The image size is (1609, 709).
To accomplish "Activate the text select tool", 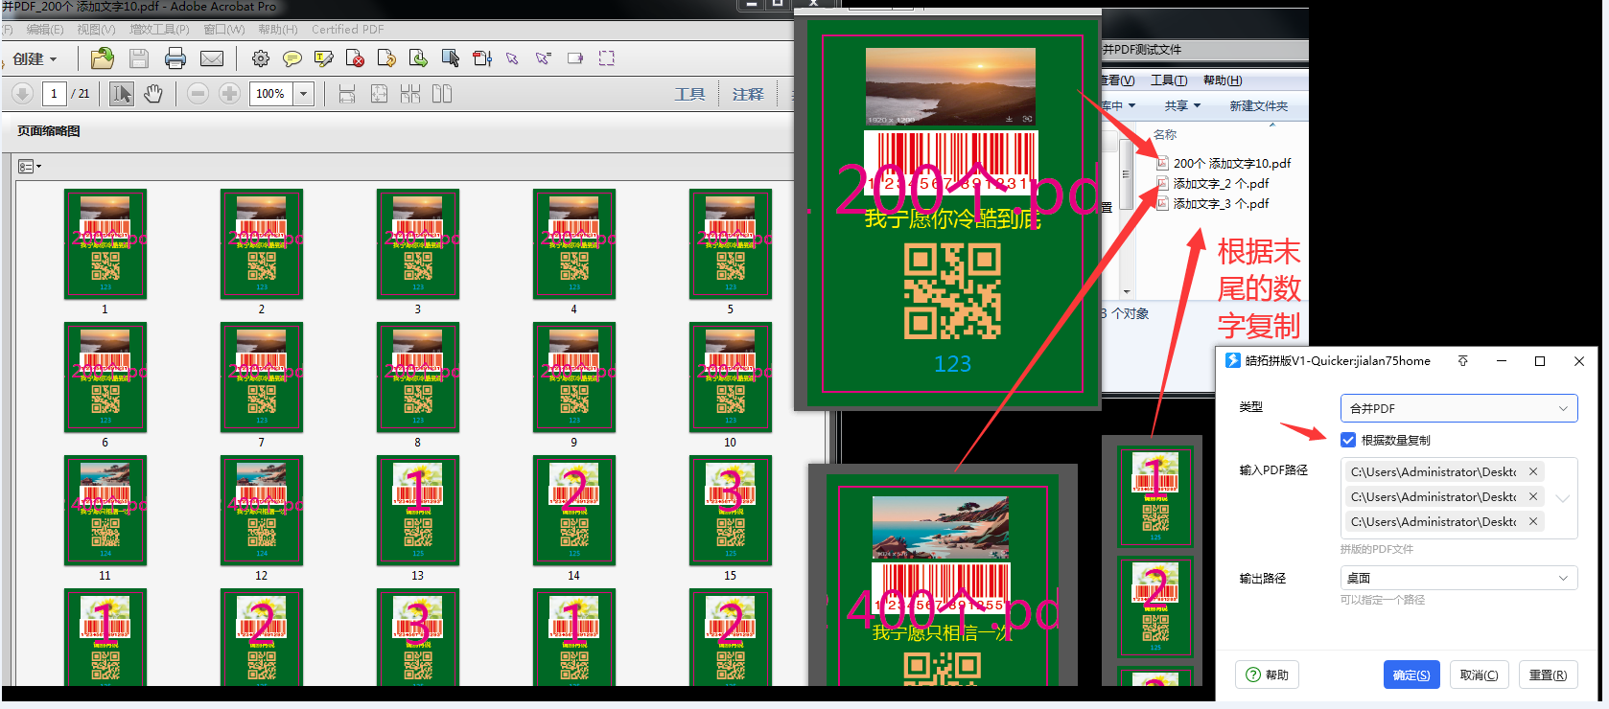I will (x=122, y=93).
